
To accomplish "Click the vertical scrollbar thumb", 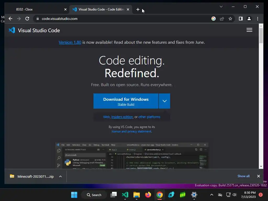I will click(261, 36).
